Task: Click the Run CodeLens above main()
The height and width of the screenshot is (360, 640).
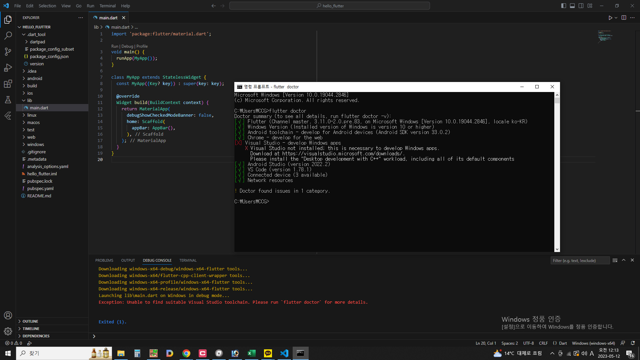Action: (115, 46)
